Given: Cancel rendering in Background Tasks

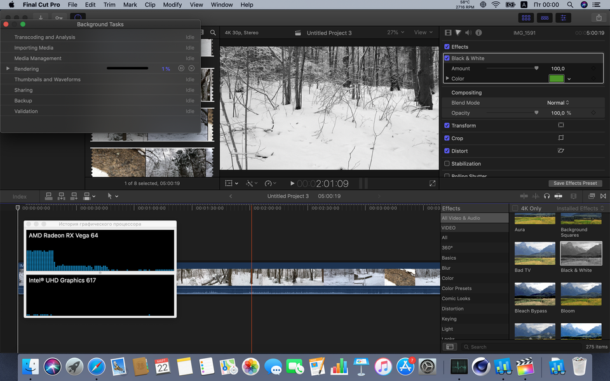Looking at the screenshot, I should point(191,69).
